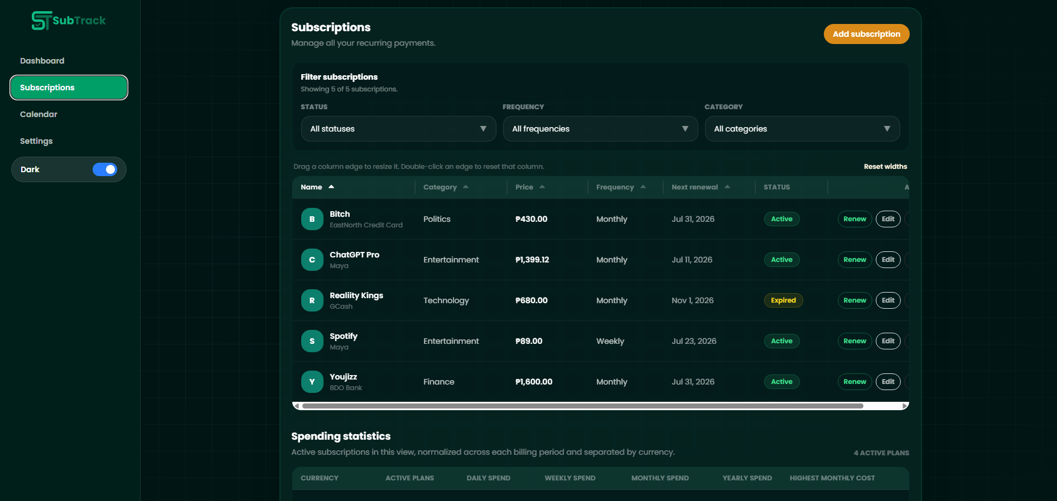Renew the Bitch subscription
1057x501 pixels.
point(855,219)
